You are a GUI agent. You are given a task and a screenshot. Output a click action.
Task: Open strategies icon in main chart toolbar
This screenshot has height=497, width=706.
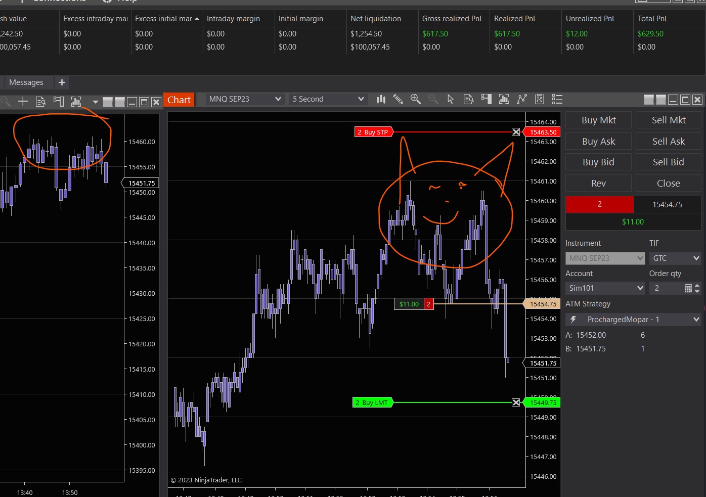pos(522,99)
